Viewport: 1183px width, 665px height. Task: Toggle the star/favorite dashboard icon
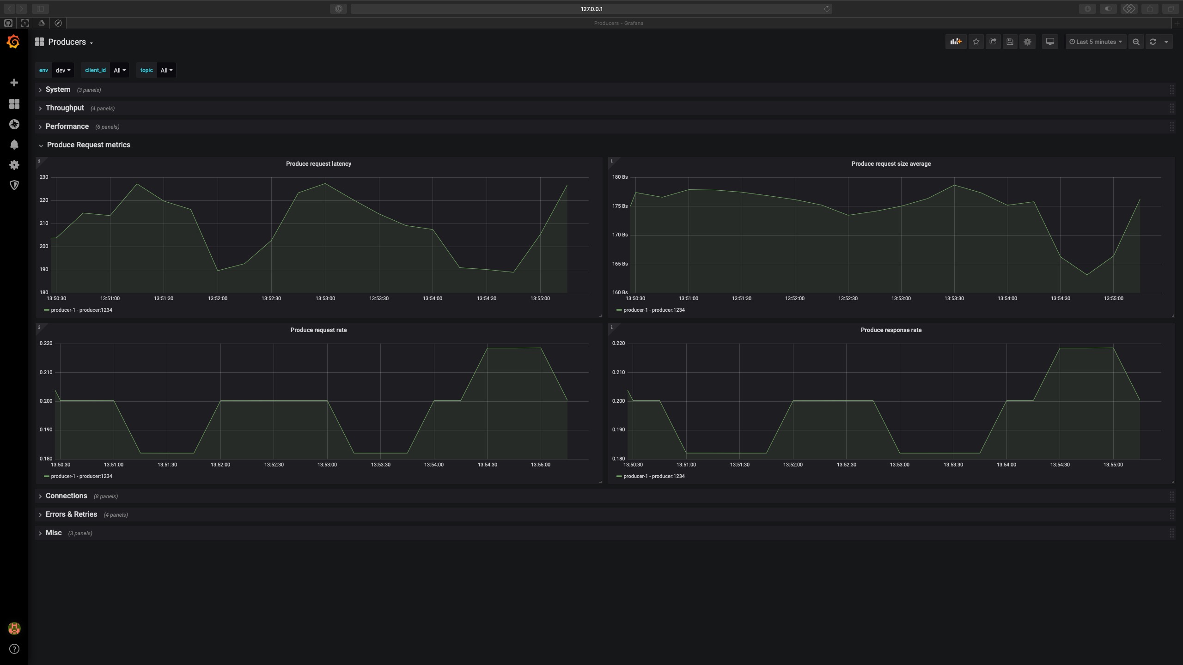pos(976,42)
